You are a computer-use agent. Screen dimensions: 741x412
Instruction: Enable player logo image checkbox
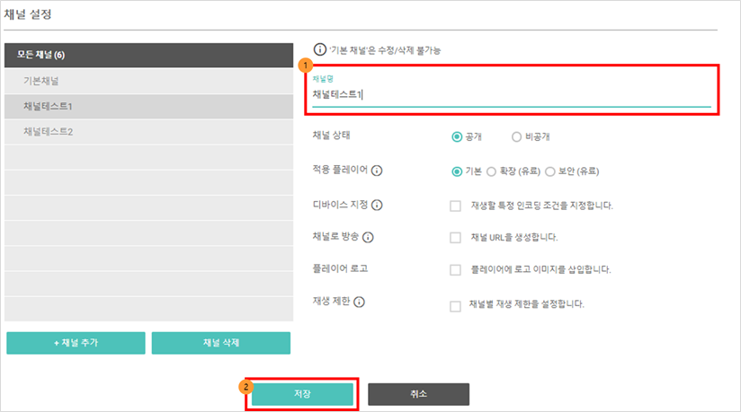(455, 269)
